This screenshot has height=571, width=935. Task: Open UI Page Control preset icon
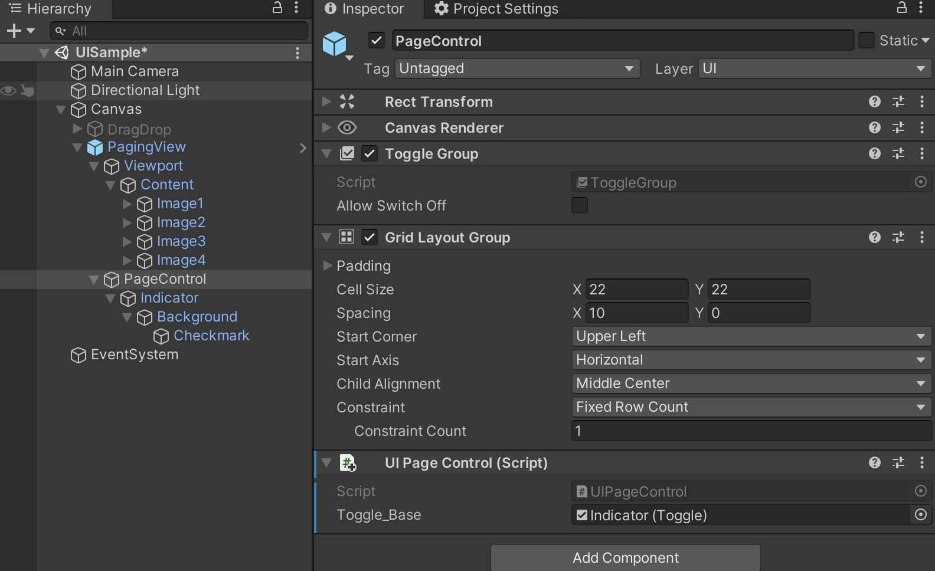click(898, 462)
